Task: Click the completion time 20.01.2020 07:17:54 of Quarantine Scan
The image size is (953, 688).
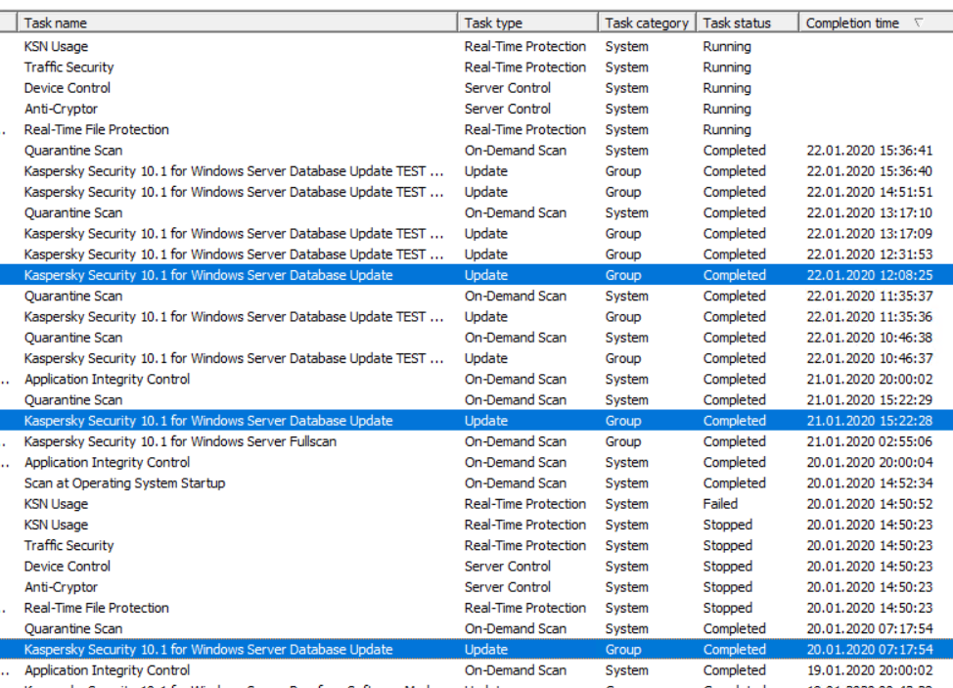Action: click(869, 629)
